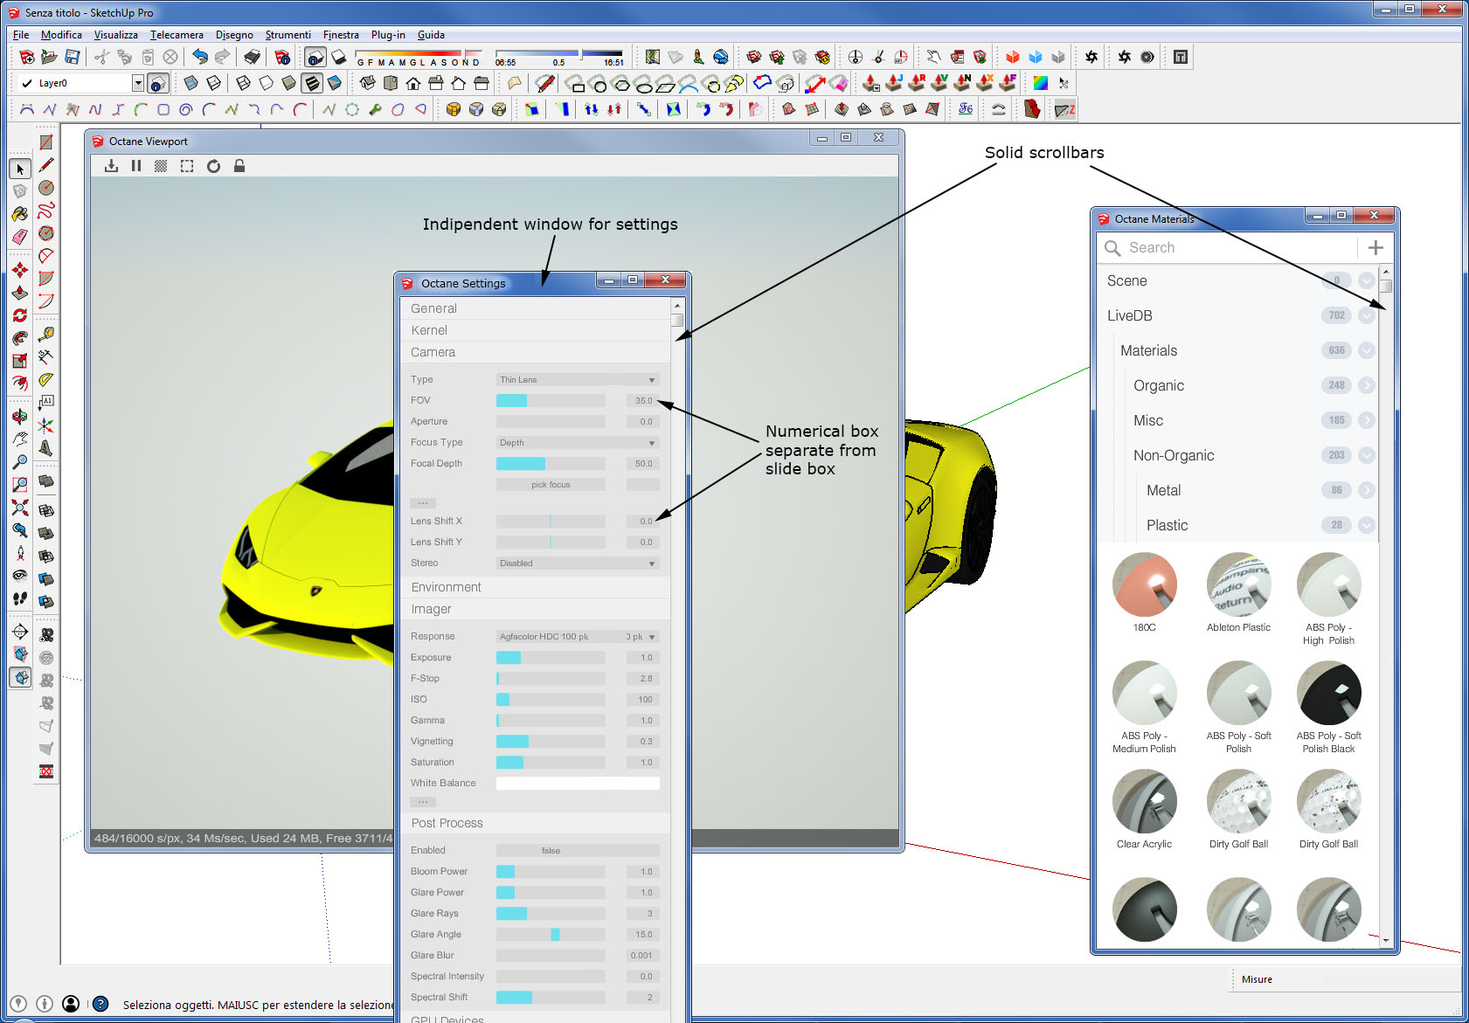This screenshot has height=1023, width=1469.
Task: Open the Modifica menu
Action: pos(61,35)
